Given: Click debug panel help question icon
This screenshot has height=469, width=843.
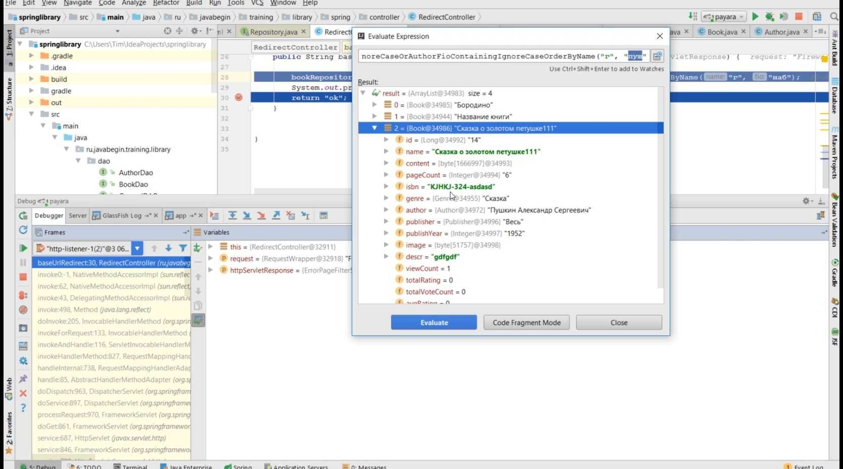Looking at the screenshot, I should click(x=23, y=407).
